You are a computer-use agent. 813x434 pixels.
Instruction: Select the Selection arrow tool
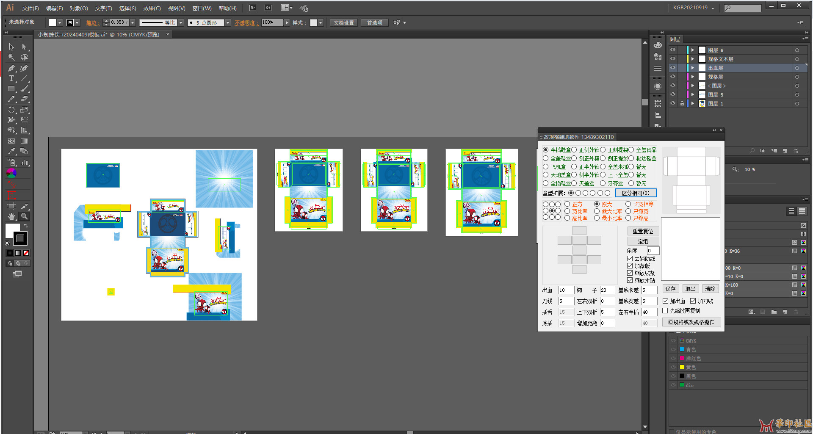(11, 47)
